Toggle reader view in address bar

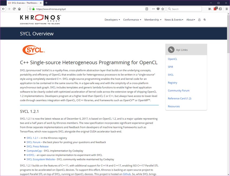(x=147, y=9)
